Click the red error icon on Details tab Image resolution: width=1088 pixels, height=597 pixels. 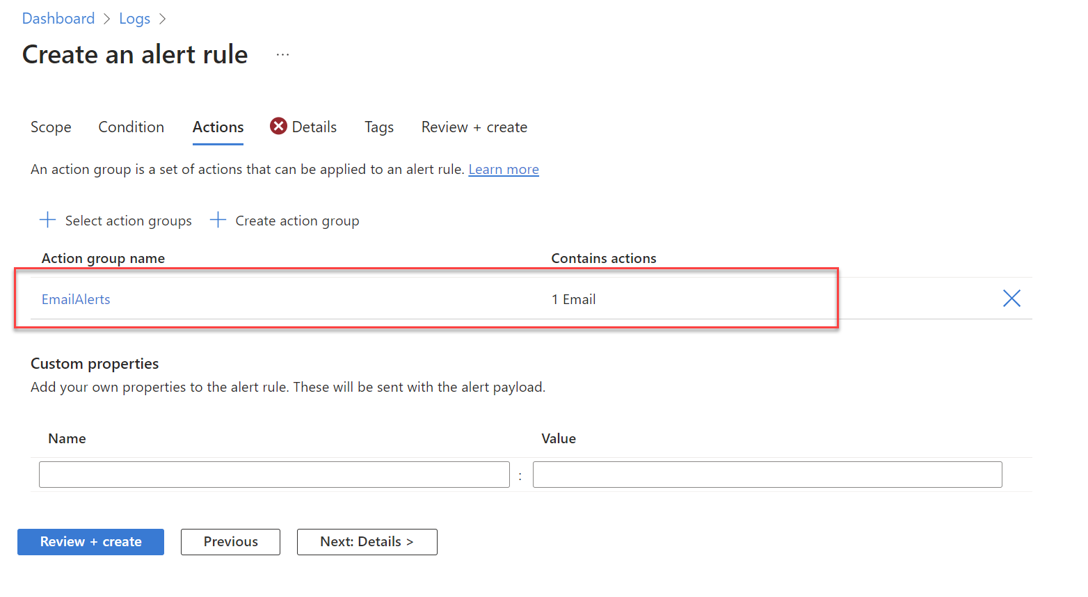coord(278,126)
